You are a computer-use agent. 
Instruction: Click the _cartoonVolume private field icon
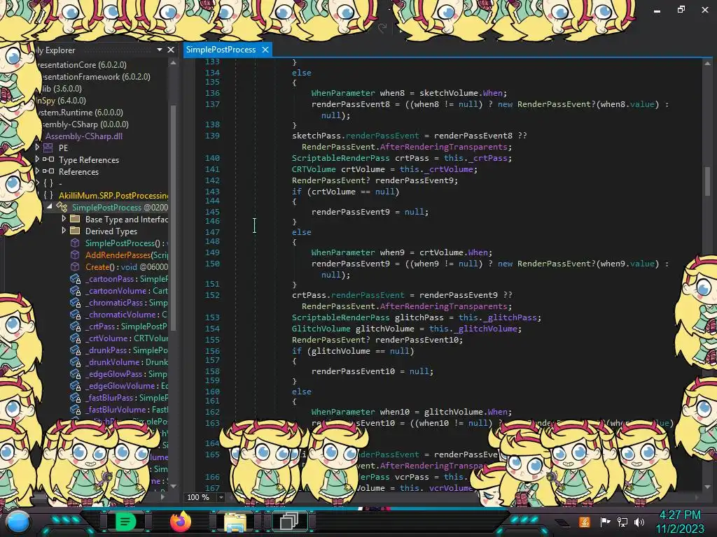pyautogui.click(x=75, y=290)
